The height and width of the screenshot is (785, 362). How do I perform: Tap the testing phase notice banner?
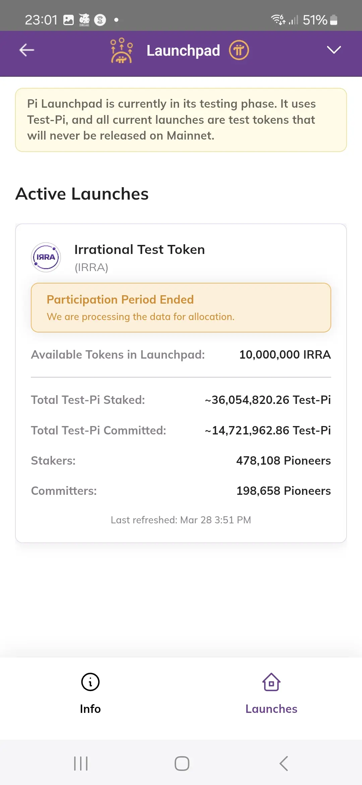(x=181, y=120)
